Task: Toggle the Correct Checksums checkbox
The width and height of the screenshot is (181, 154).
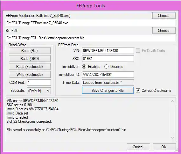Action: pyautogui.click(x=138, y=90)
